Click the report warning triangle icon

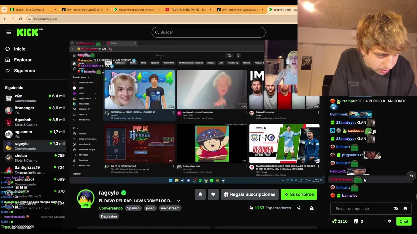[x=311, y=208]
